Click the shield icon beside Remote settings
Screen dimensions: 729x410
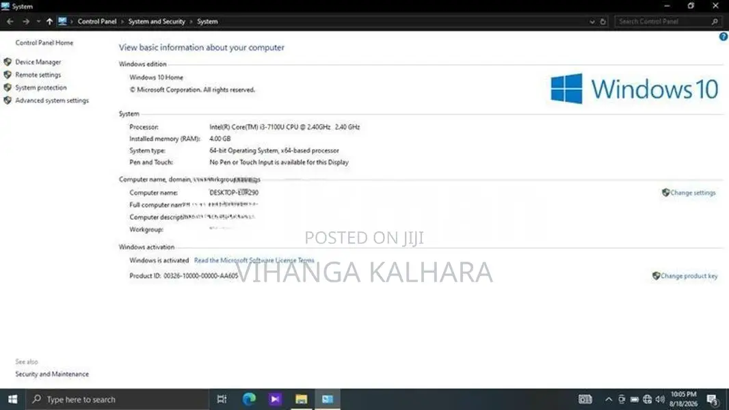click(8, 74)
